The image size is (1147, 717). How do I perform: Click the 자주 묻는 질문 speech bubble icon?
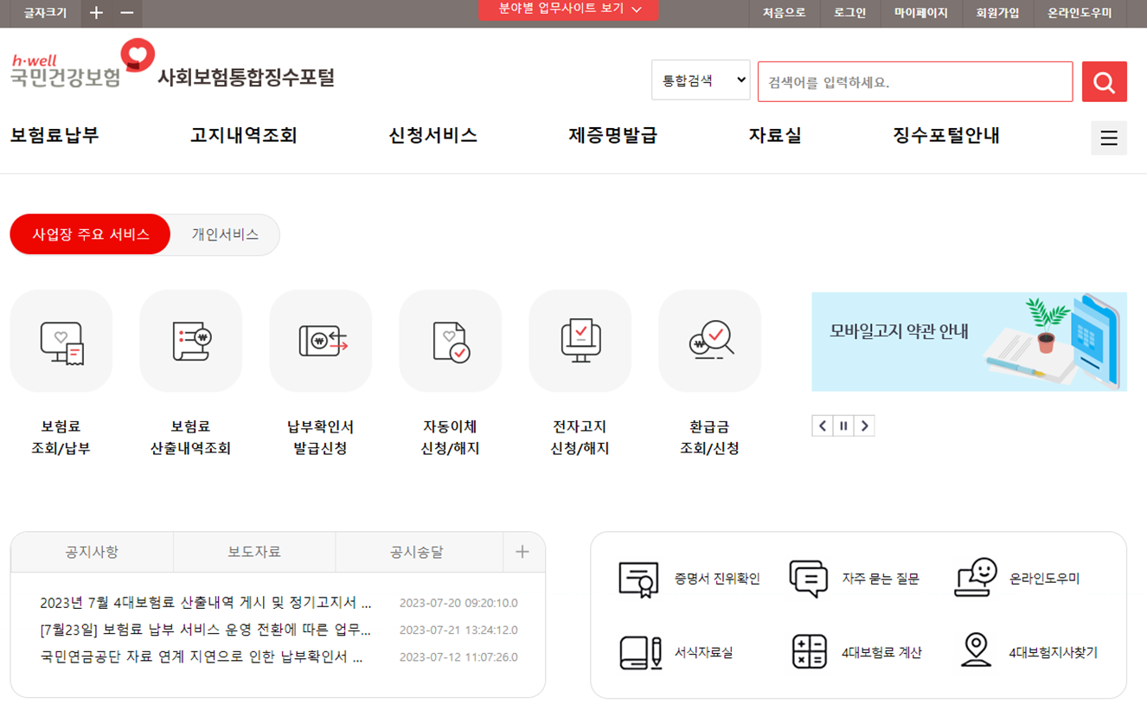point(809,579)
